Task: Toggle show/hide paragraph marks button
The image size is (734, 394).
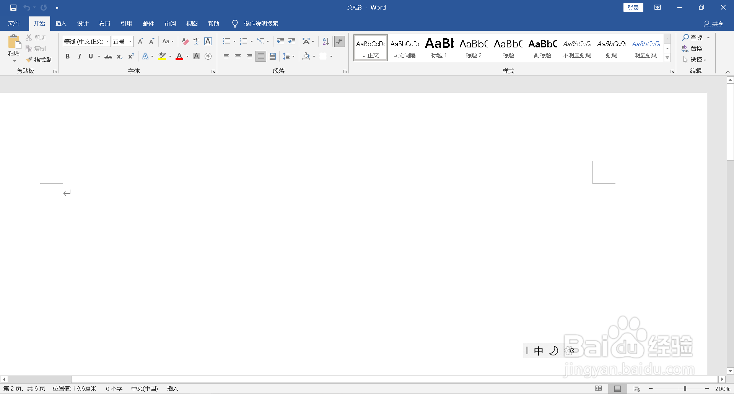Action: [340, 41]
